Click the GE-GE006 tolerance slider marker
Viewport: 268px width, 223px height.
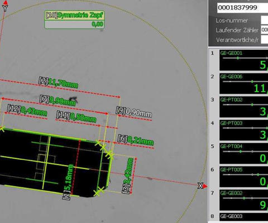pos(252,81)
